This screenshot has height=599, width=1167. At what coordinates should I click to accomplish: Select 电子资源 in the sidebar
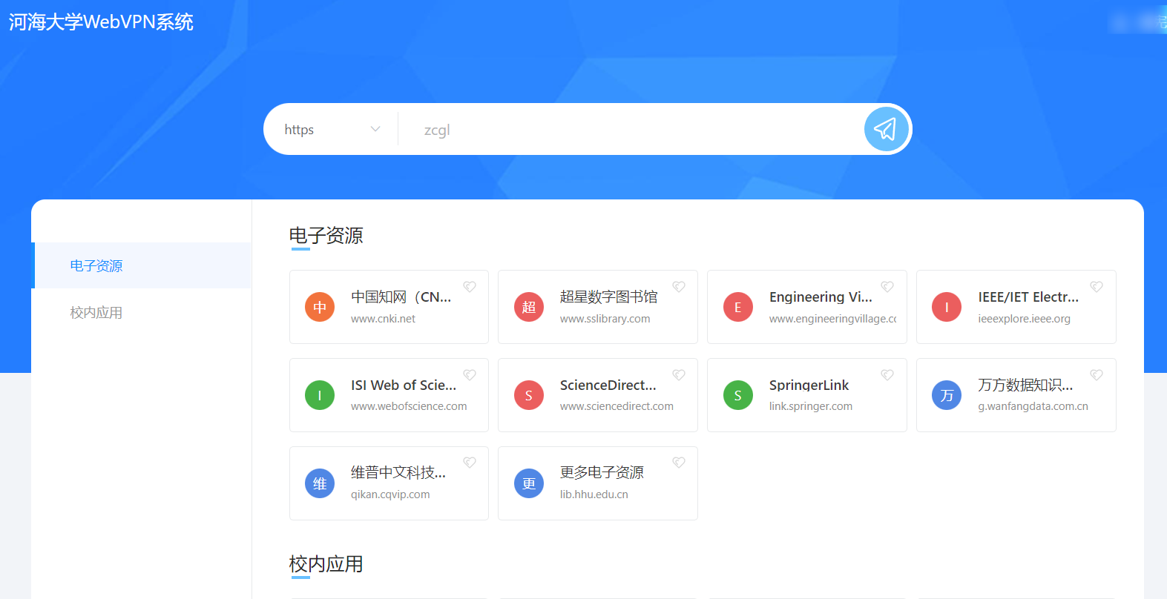(x=96, y=265)
